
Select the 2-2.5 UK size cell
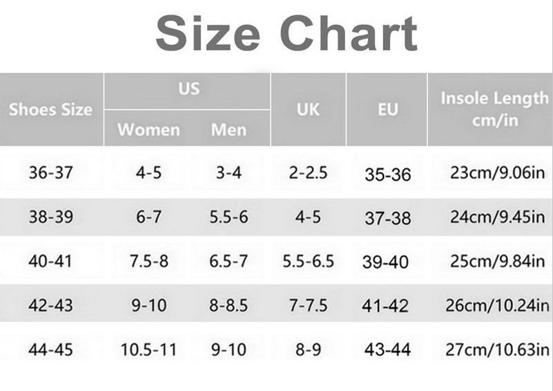pyautogui.click(x=308, y=172)
